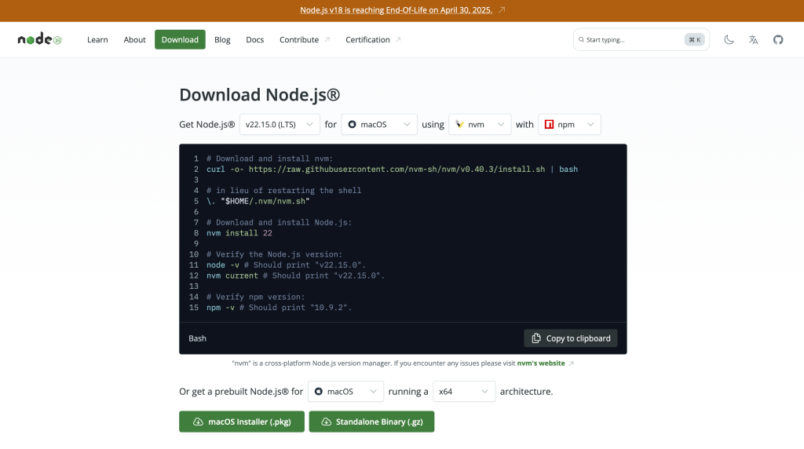This screenshot has height=449, width=804.
Task: Expand the npm package manager dropdown
Action: 568,124
